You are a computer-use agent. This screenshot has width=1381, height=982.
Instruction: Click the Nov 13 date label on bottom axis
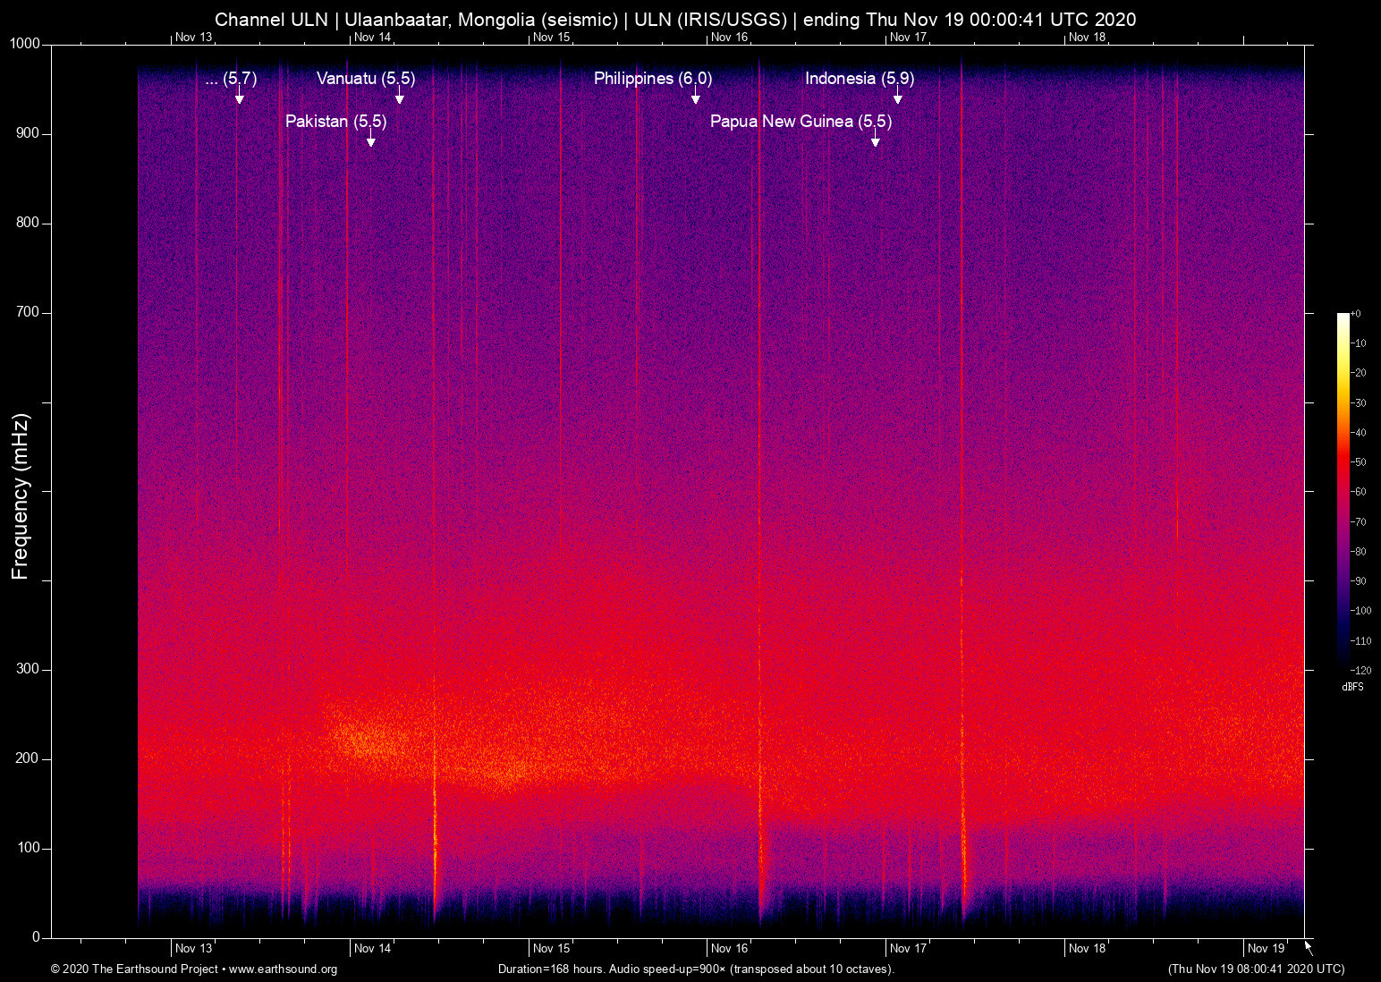(x=192, y=948)
